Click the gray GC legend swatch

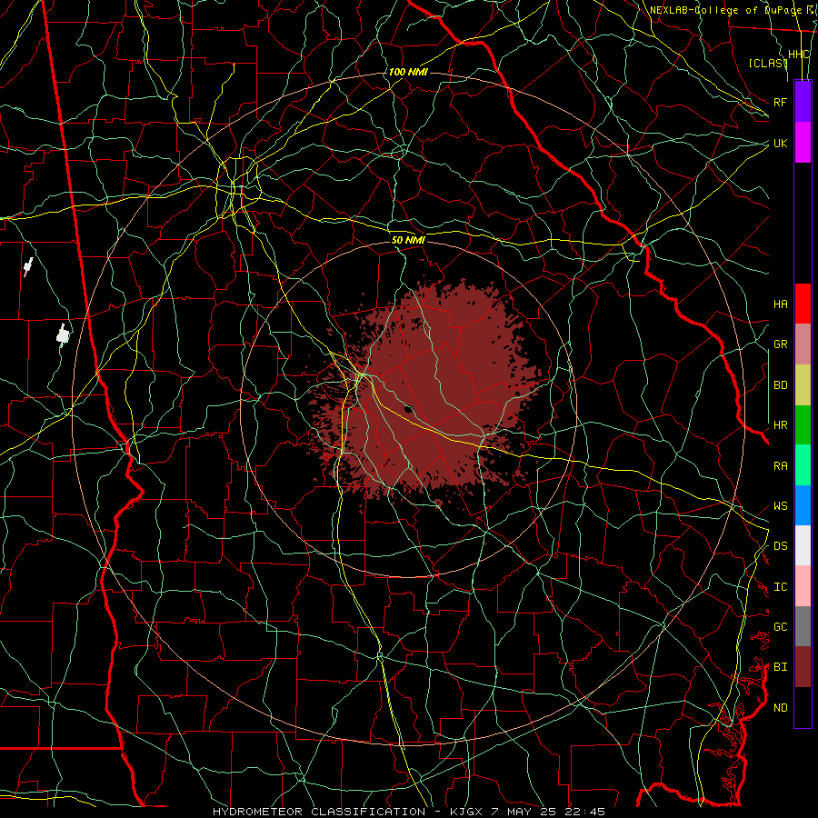coord(803,626)
